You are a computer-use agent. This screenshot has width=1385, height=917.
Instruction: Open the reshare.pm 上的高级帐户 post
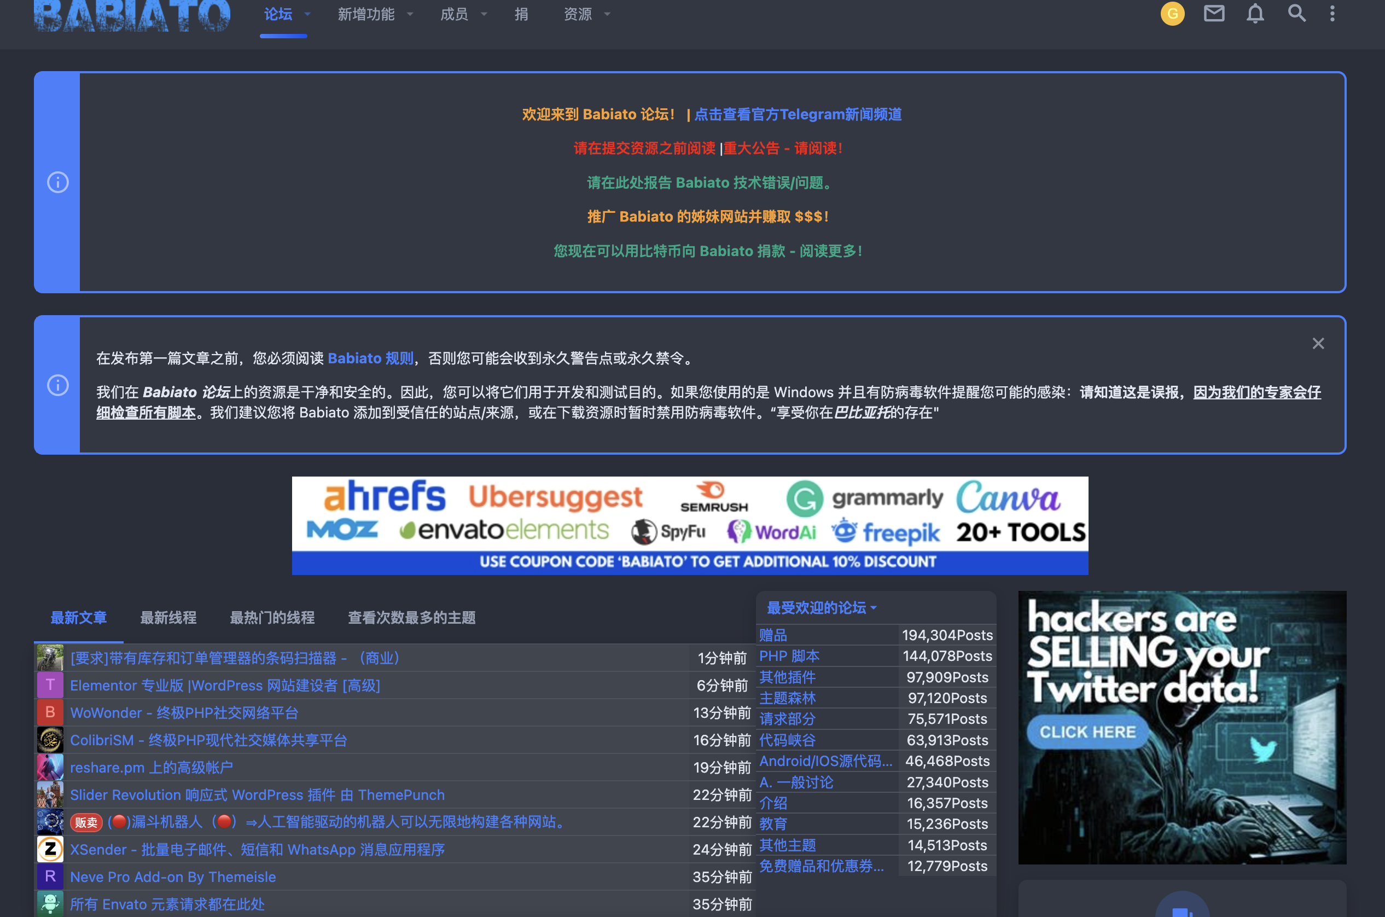click(152, 767)
